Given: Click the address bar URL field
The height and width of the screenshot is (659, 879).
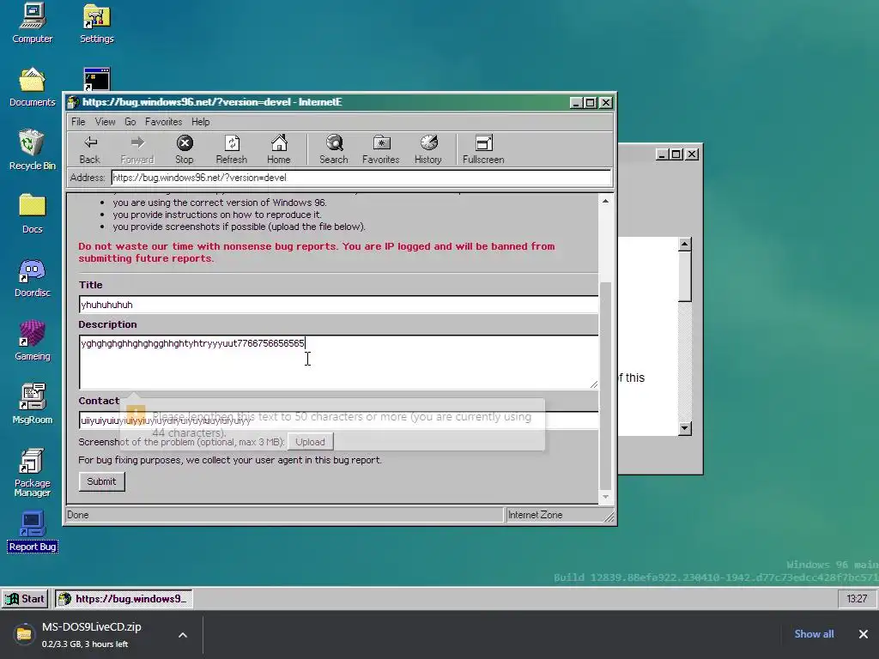Looking at the screenshot, I should tap(361, 178).
